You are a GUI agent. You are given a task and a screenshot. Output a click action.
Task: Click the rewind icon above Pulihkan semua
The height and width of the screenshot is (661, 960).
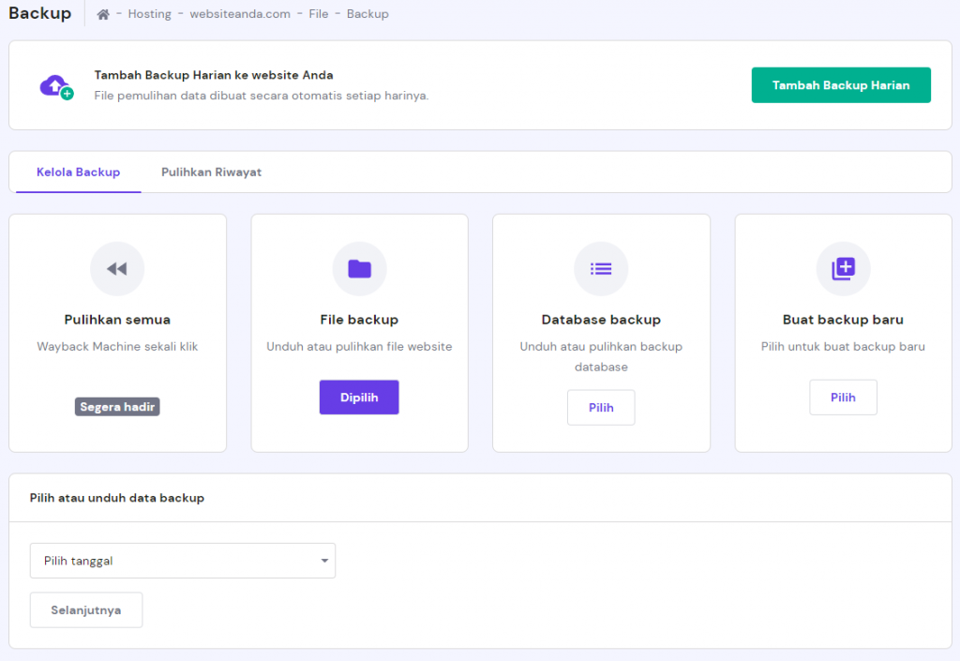117,269
